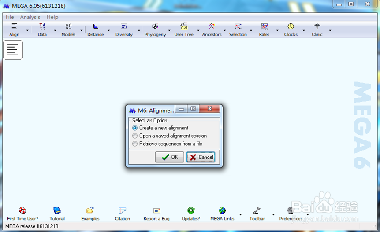Screen dimensions: 380x232
Task: Open the Selection analysis icon
Action: [x=238, y=26]
